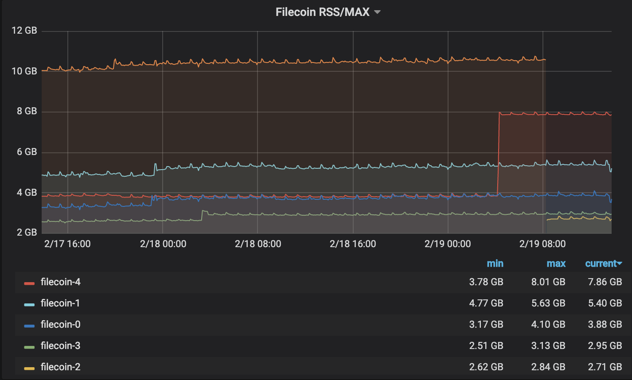Click the 6 GB y-axis label
This screenshot has width=632, height=380.
[x=27, y=152]
